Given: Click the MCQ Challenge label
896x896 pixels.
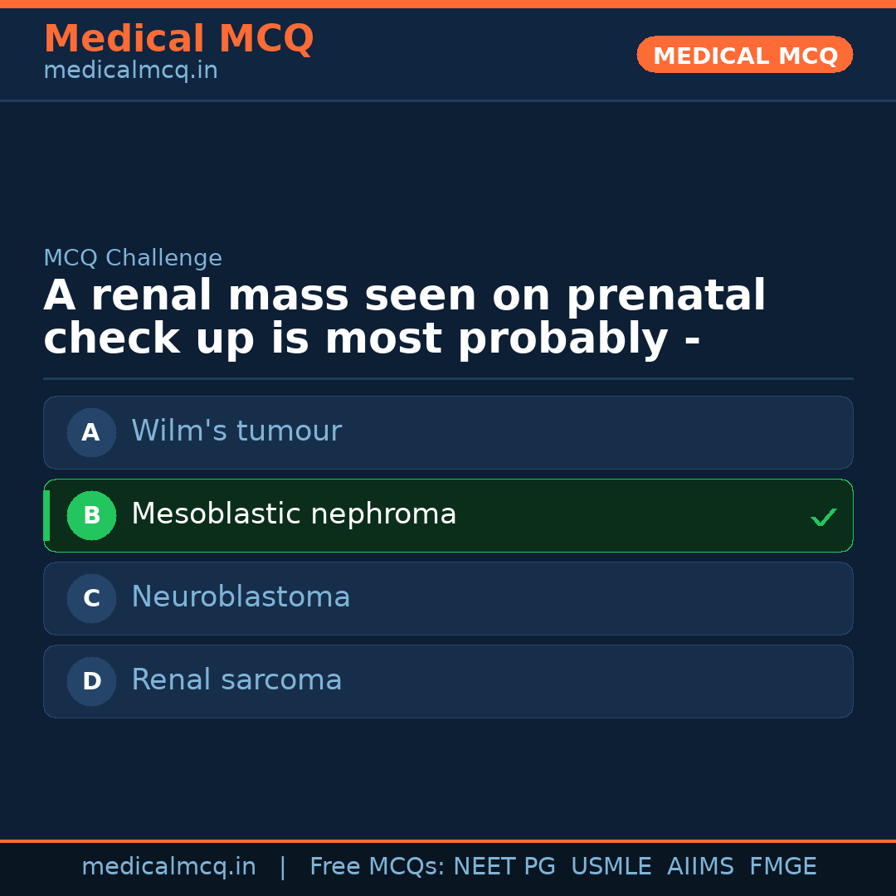Looking at the screenshot, I should (x=133, y=258).
